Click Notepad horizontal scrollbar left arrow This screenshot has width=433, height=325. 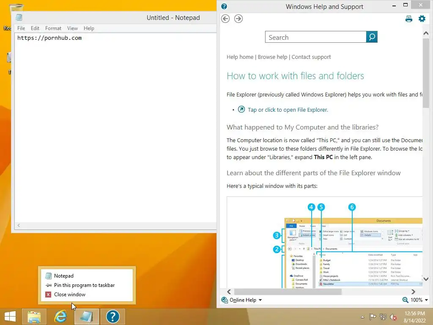(x=19, y=225)
